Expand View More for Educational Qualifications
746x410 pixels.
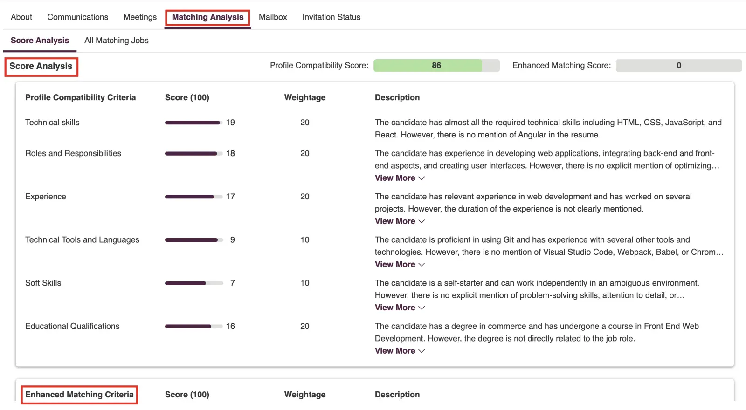tap(400, 351)
